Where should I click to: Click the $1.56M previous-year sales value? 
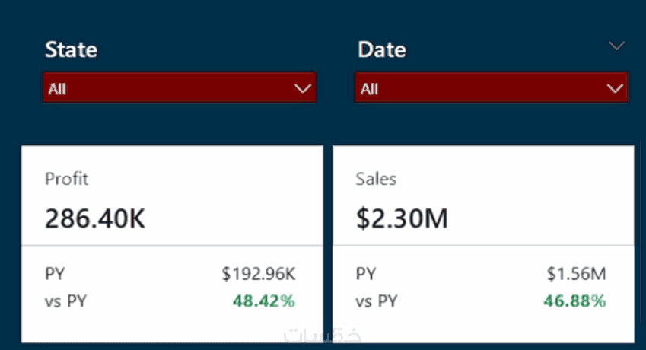576,274
